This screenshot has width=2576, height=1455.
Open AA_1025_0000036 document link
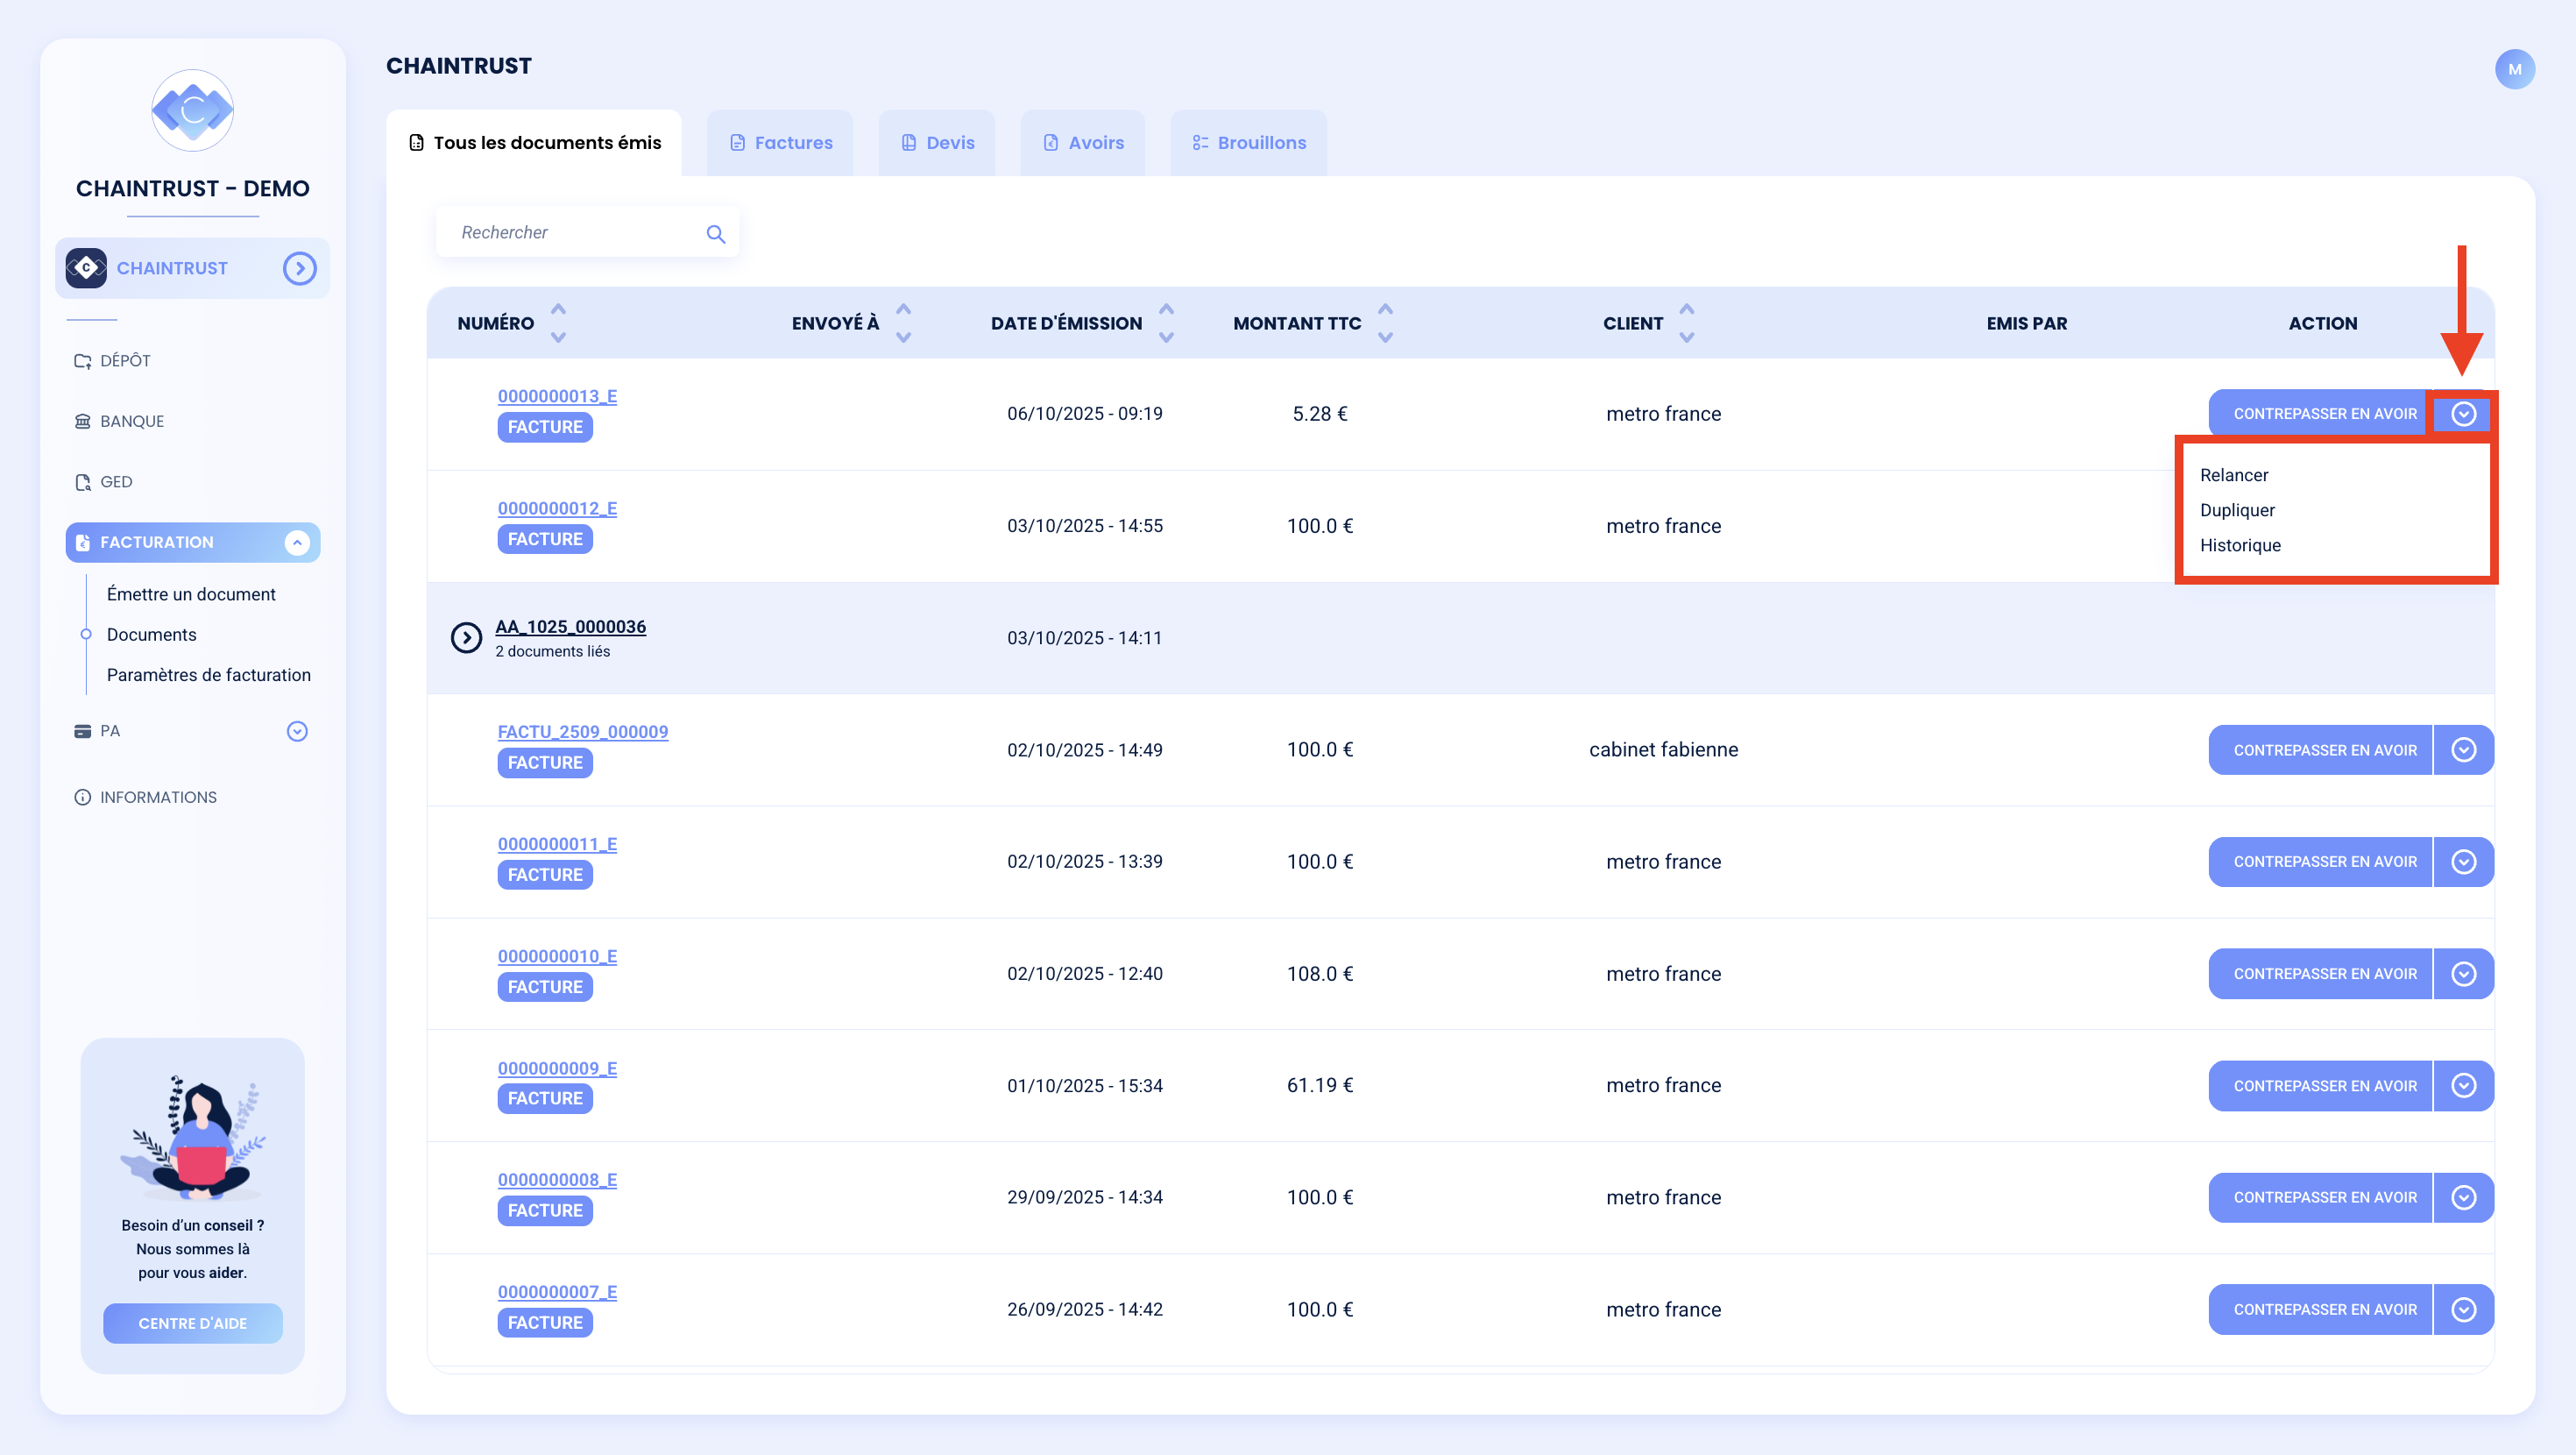pos(570,627)
